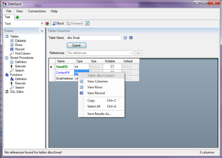Choose Select All from context menu
The image size is (222, 158).
click(x=102, y=106)
